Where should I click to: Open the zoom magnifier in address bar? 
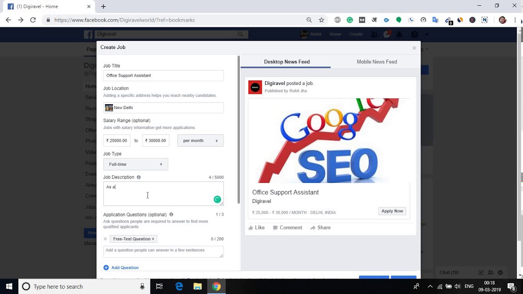(x=309, y=20)
